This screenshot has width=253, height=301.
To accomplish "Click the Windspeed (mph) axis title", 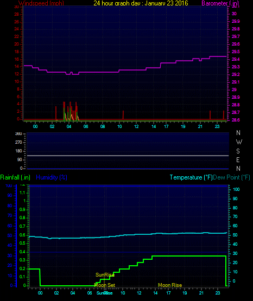I will [41, 3].
